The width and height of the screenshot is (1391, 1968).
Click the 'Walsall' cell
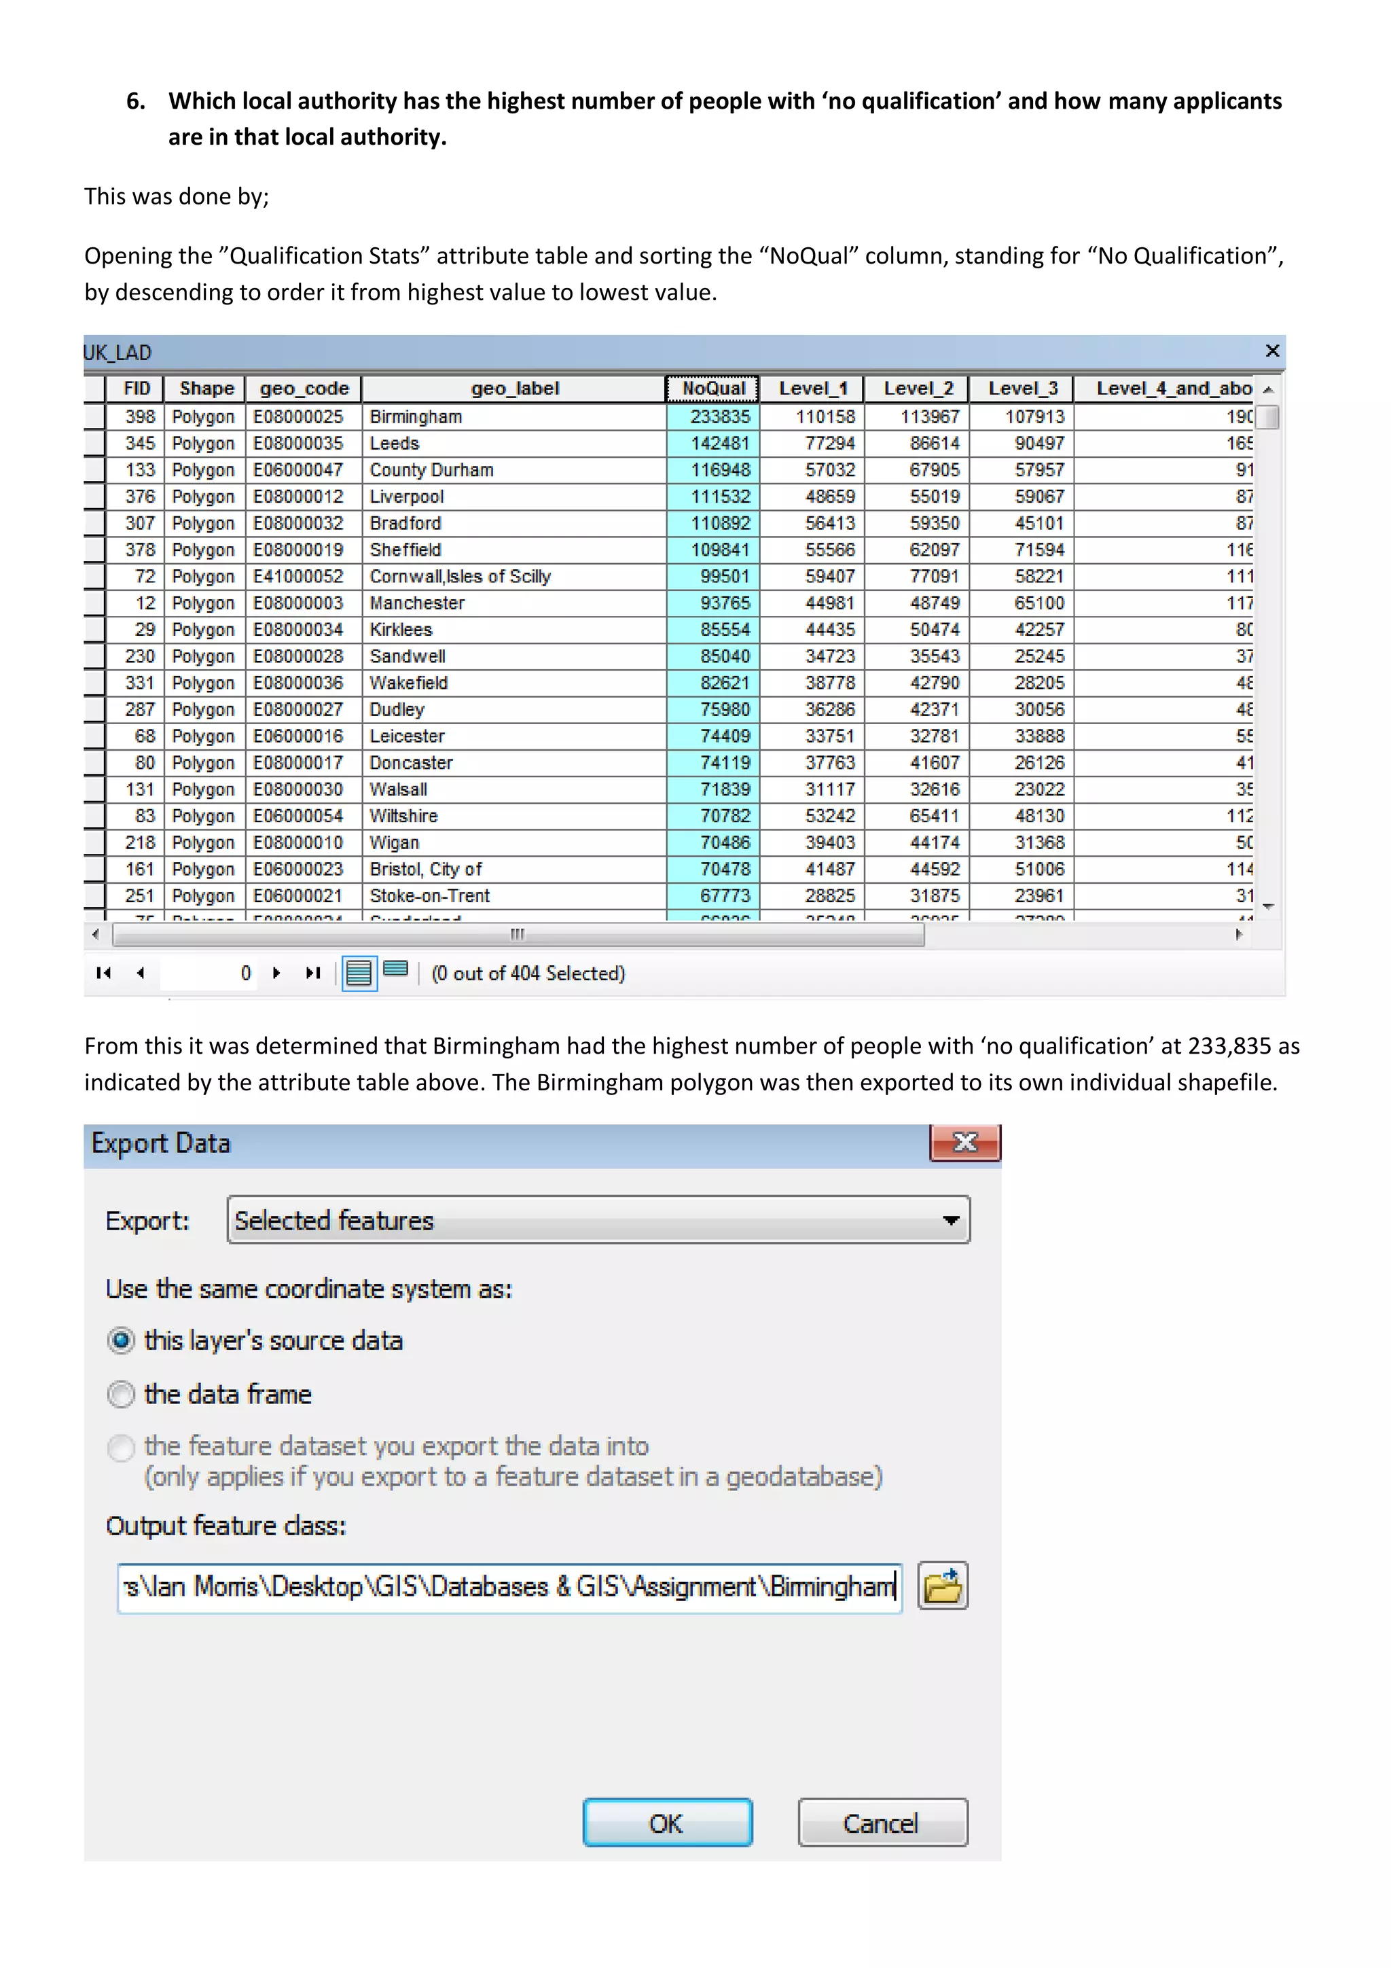514,789
